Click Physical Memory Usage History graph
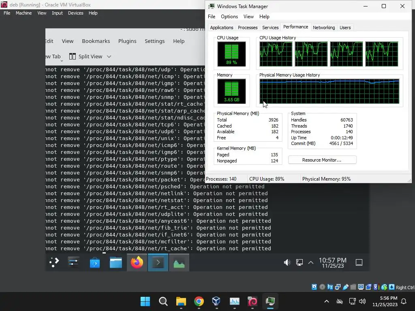The image size is (415, 311). point(329,91)
